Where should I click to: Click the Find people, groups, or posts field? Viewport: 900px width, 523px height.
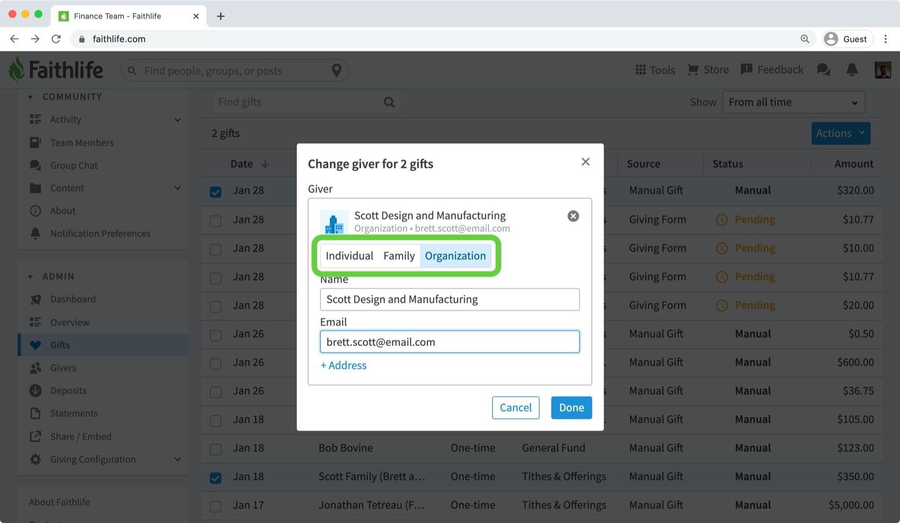[x=235, y=70]
